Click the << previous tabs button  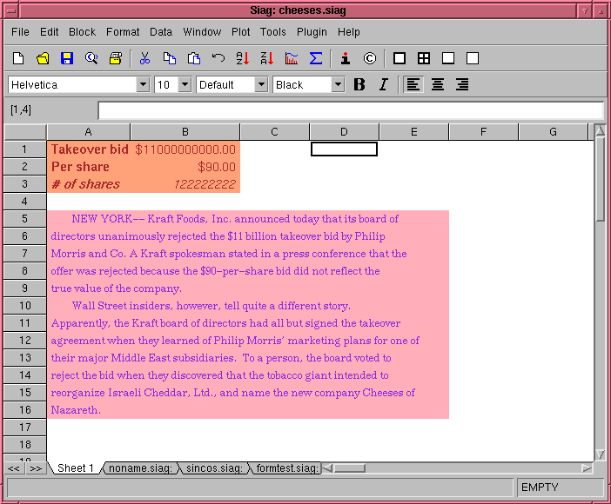[x=14, y=468]
